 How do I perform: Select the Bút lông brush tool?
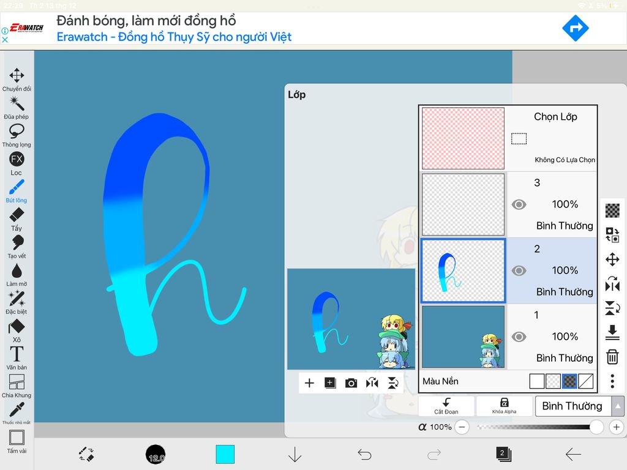pos(17,191)
